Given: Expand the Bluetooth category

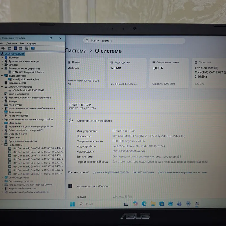Looking at the screenshot, I should [x=2, y=58].
